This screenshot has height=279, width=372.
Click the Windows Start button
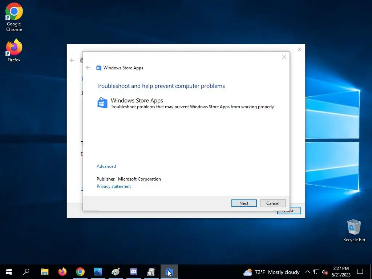9,272
